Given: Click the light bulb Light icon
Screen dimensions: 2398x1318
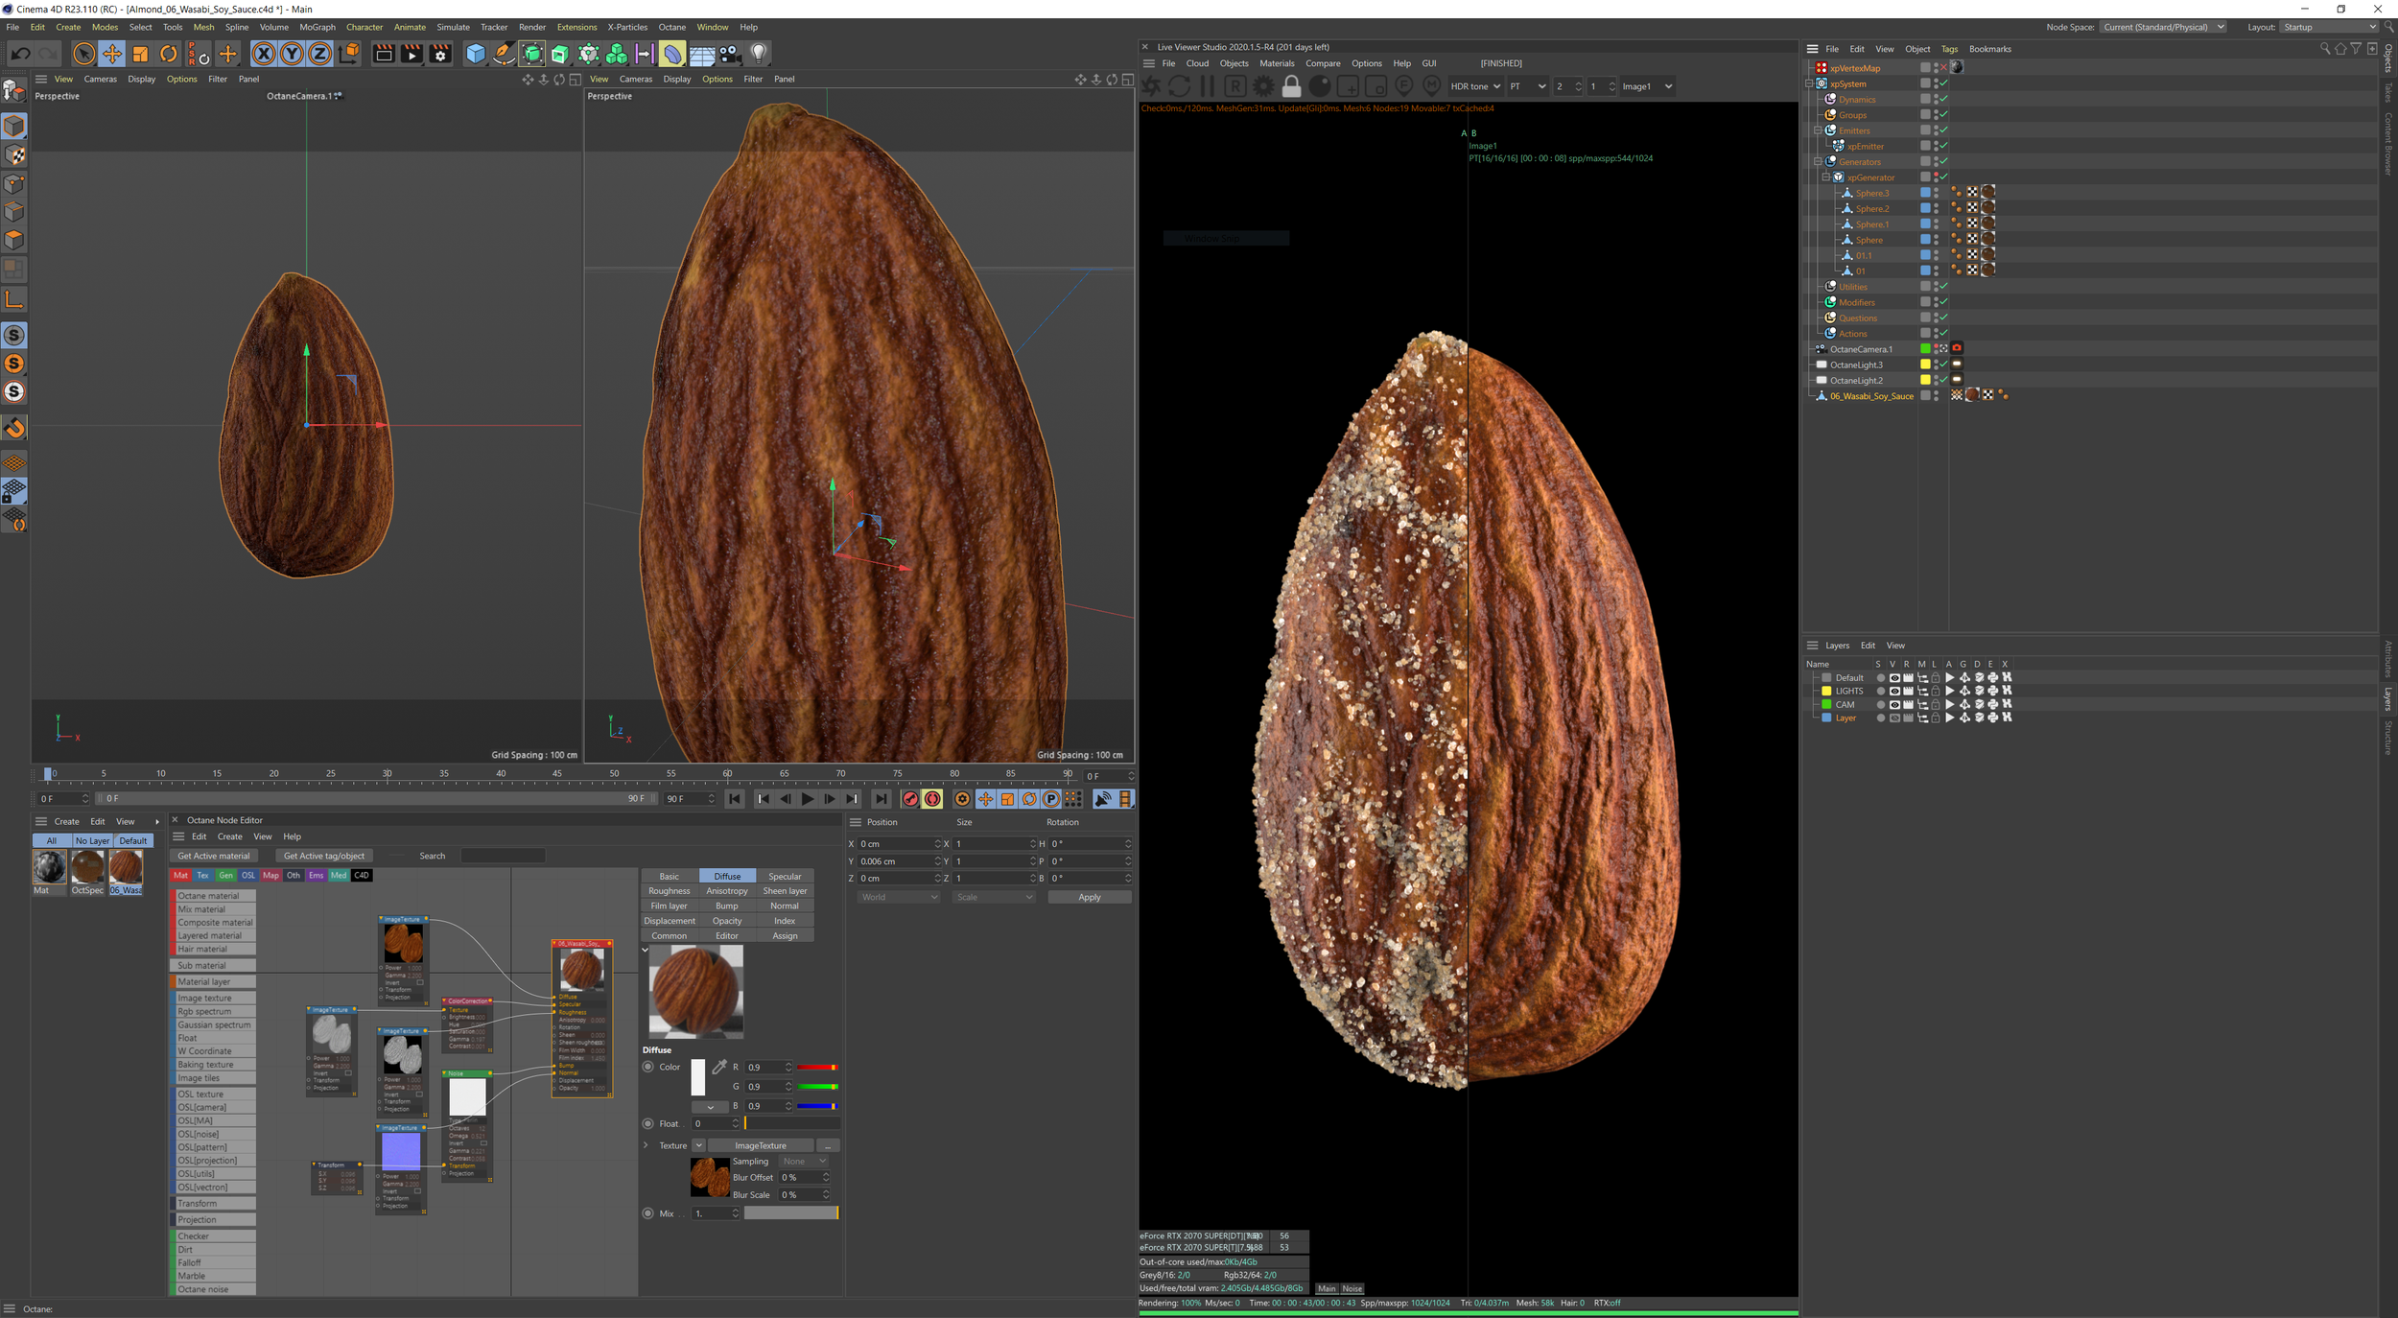Looking at the screenshot, I should coord(758,54).
